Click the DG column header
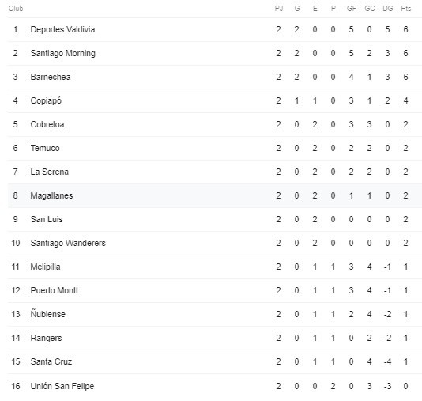Image resolution: width=422 pixels, height=401 pixels. (387, 9)
